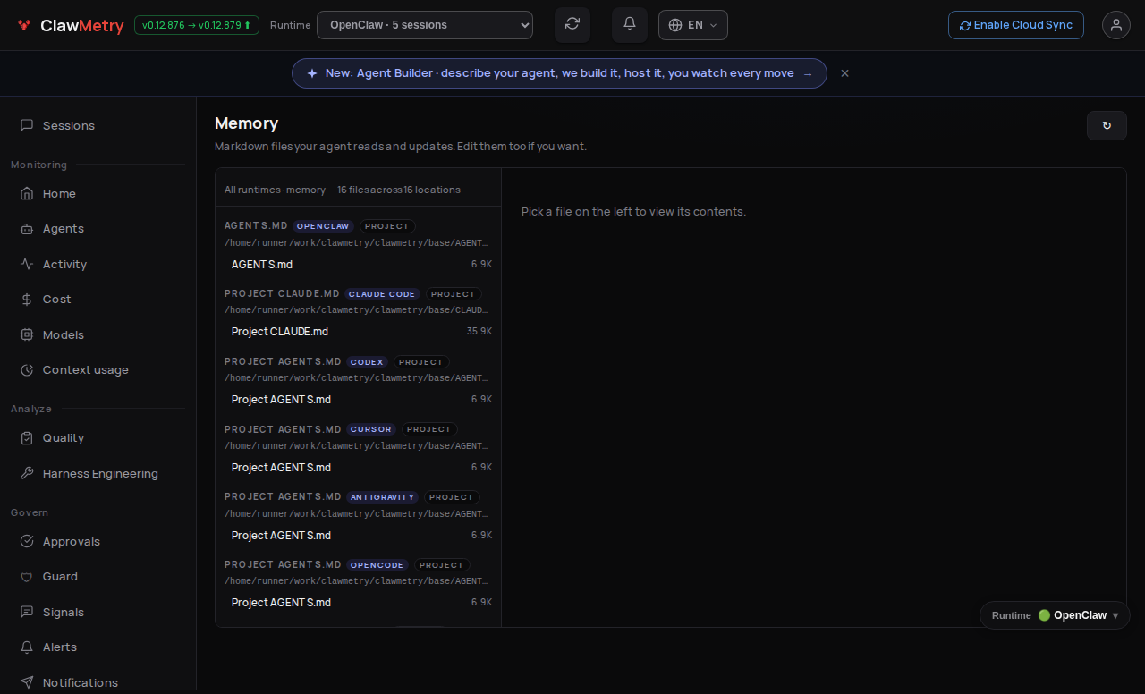Click the version update badge
The width and height of the screenshot is (1145, 694).
coord(197,25)
